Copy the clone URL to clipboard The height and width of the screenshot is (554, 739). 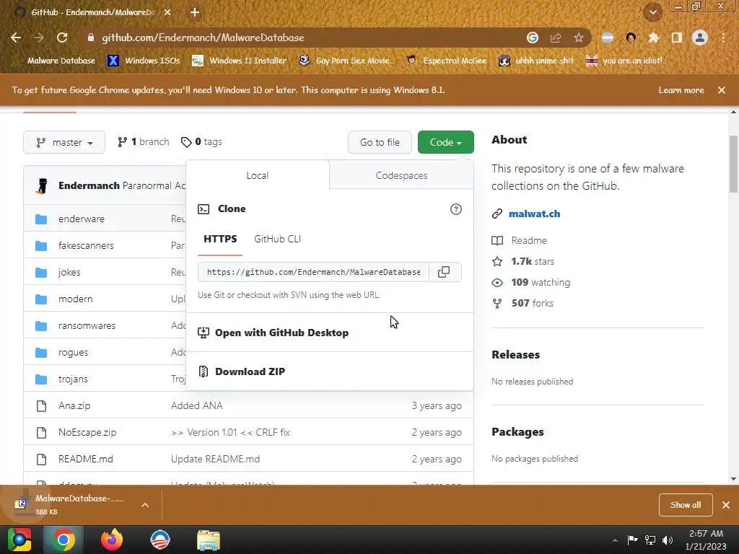(x=445, y=272)
